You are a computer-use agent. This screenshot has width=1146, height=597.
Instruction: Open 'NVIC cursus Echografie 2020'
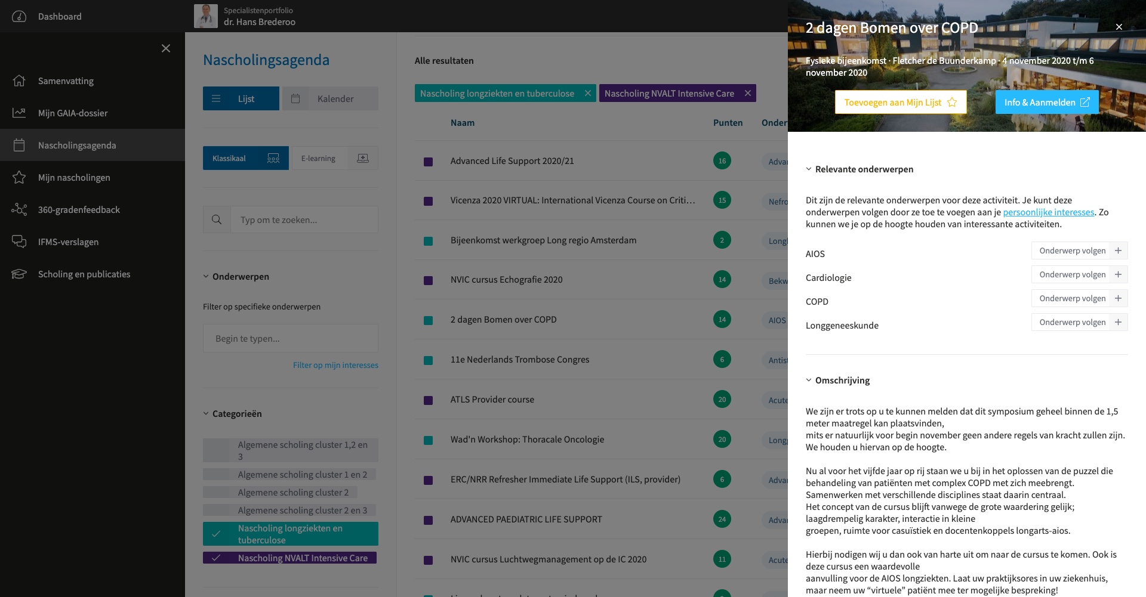[506, 279]
